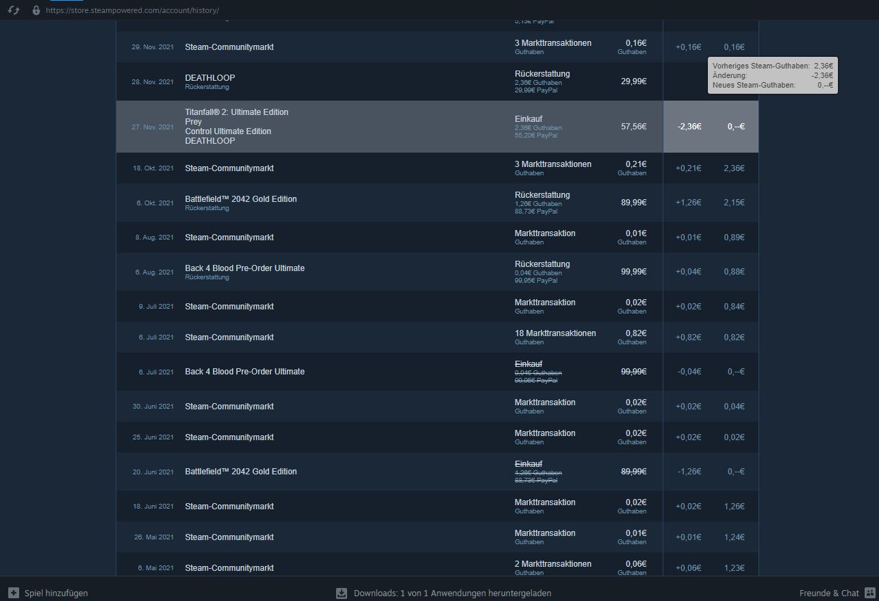Click the 29,99€ DEATHLOOP refund amount

tap(633, 81)
